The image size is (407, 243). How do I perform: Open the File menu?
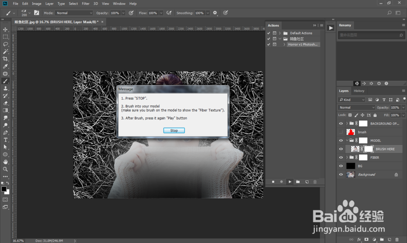(x=15, y=4)
